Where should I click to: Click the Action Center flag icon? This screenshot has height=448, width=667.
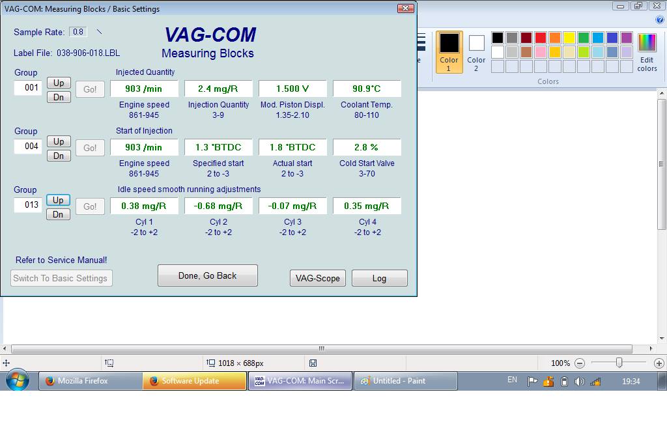click(x=532, y=382)
